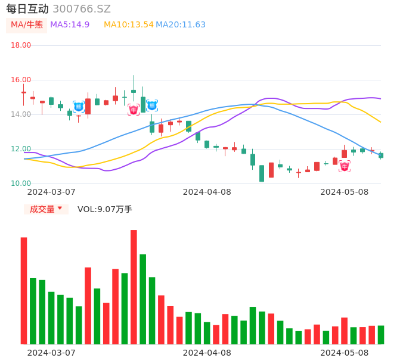Image resolution: width=409 pixels, height=361 pixels.
Task: Toggle the MA10 line legend
Action: click(x=128, y=25)
